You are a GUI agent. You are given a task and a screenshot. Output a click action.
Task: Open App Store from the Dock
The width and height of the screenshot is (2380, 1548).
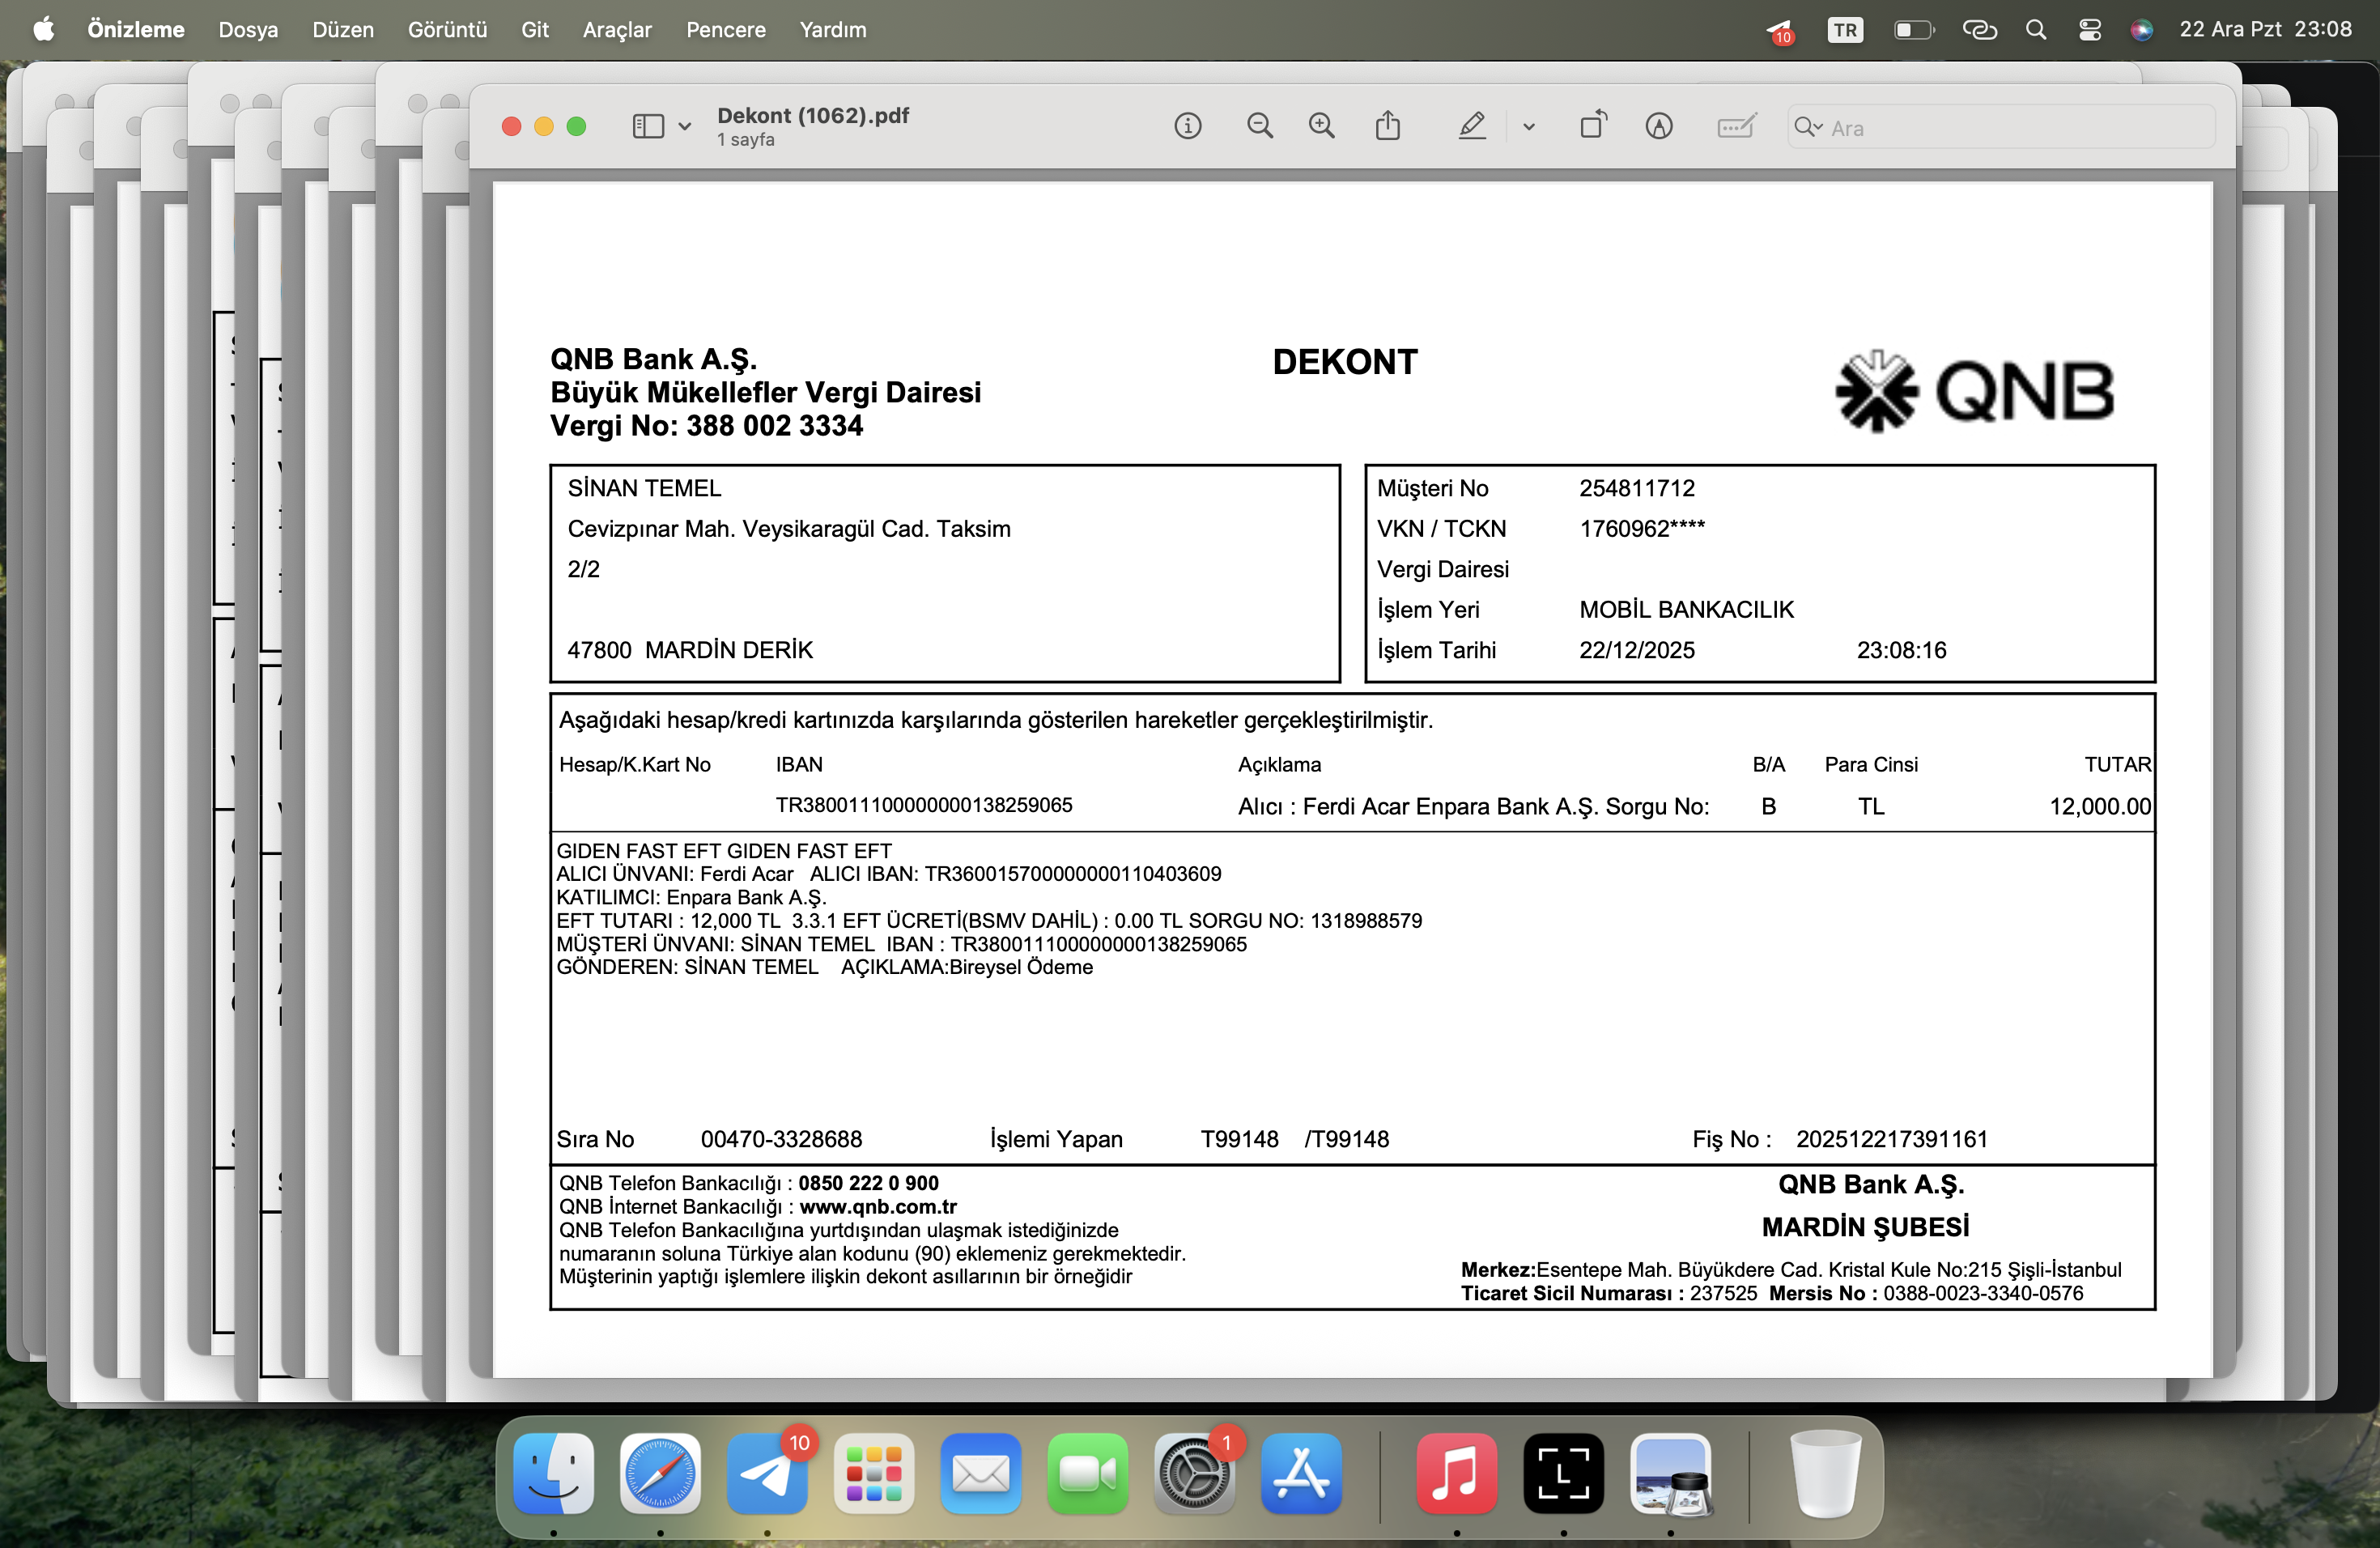point(1301,1473)
